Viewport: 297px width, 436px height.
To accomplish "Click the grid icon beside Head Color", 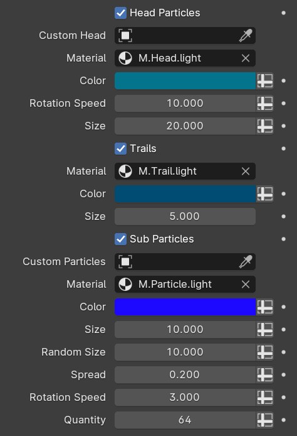I will pyautogui.click(x=265, y=81).
